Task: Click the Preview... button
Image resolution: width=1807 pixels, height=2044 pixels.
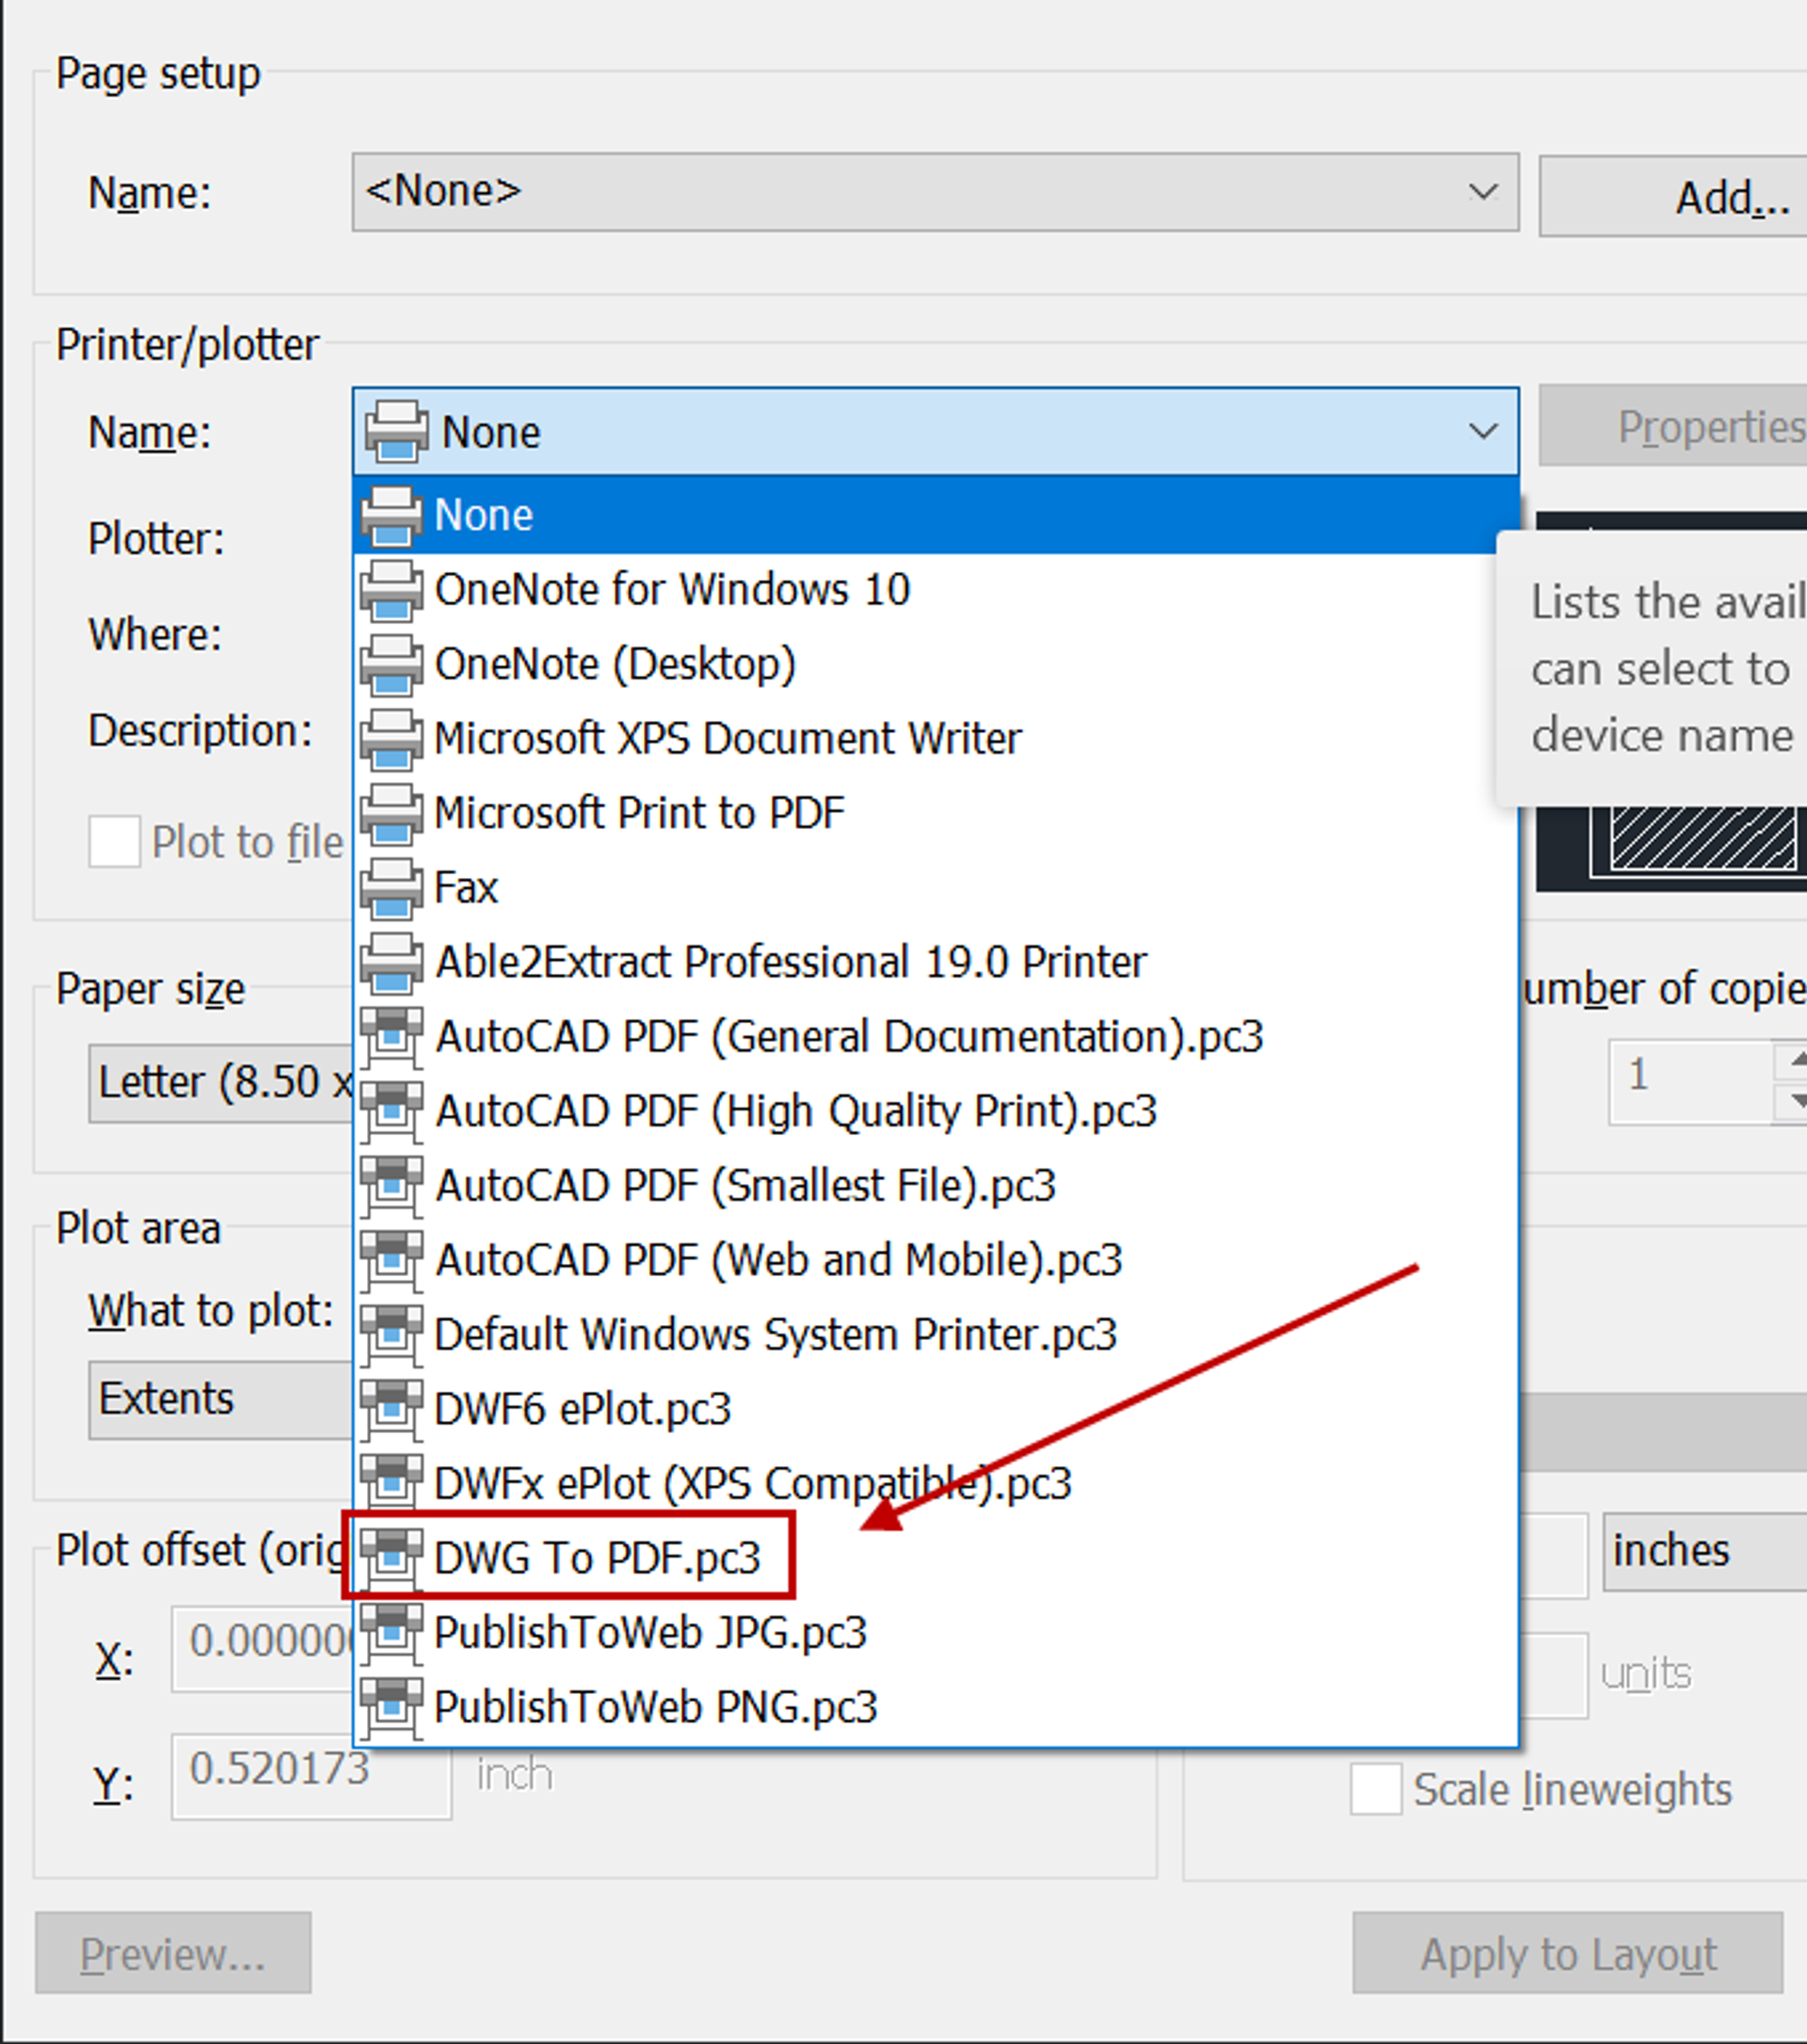Action: click(x=173, y=1954)
